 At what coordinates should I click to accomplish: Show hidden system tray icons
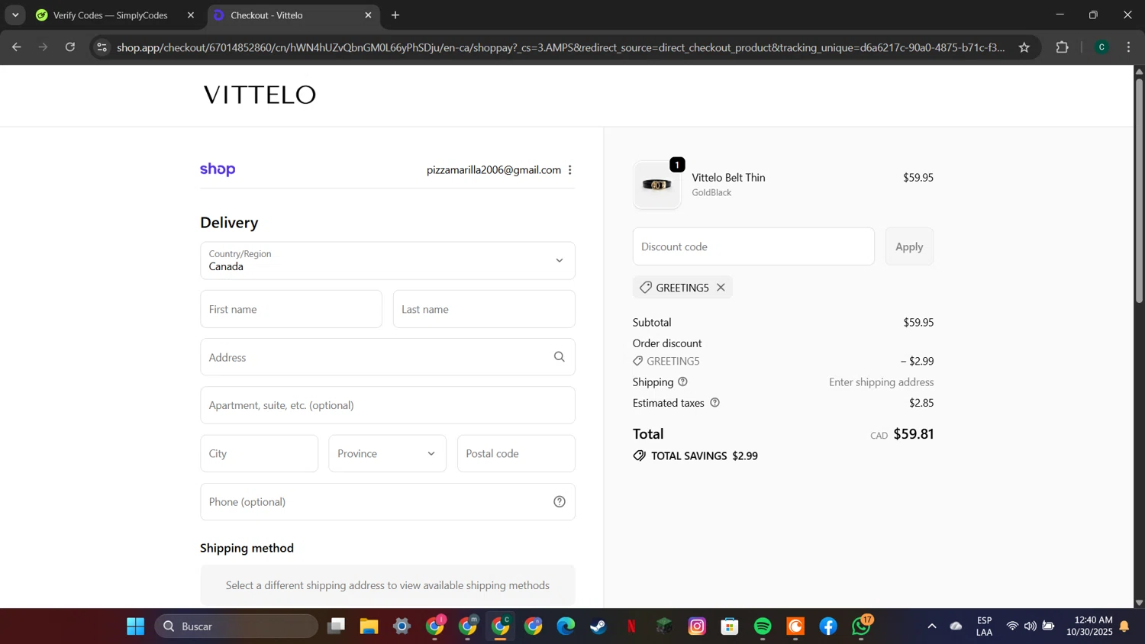click(932, 626)
